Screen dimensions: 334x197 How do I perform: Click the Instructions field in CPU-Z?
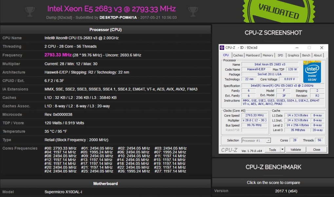point(283,102)
